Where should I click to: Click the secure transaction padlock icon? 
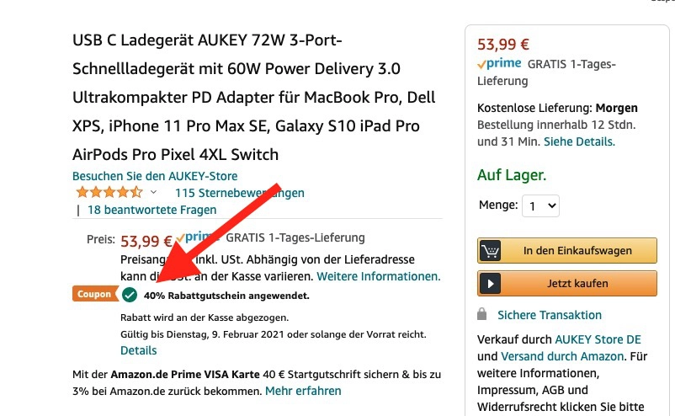482,314
